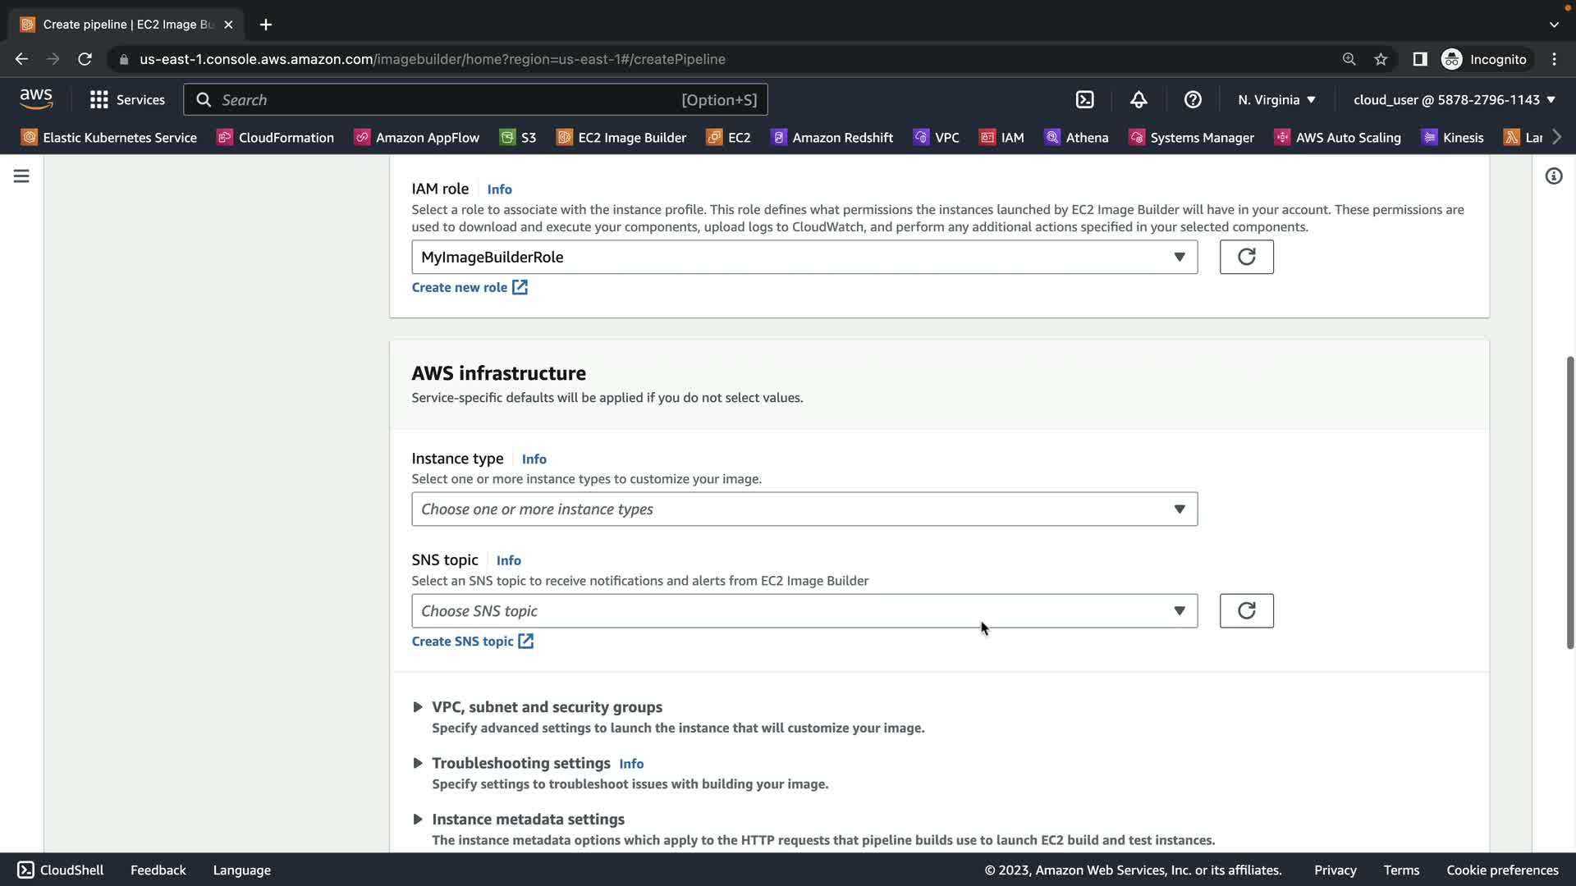Image resolution: width=1576 pixels, height=886 pixels.
Task: Open the left hamburger navigation menu
Action: click(21, 176)
